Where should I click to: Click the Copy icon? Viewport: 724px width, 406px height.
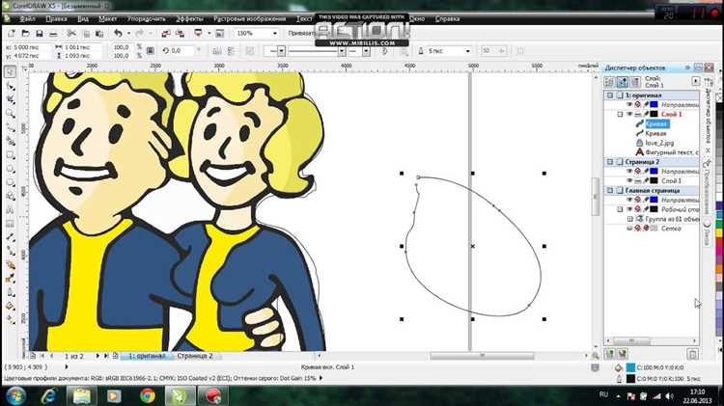tap(86, 34)
